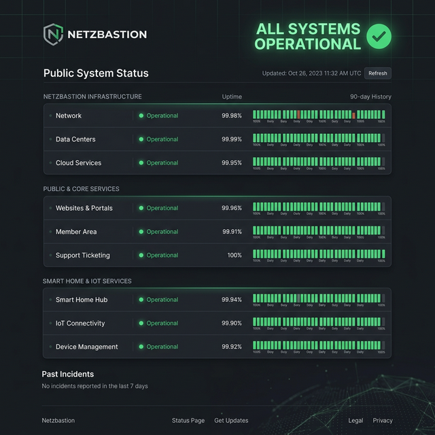Screen dimensions: 435x435
Task: Select the Cloud Services service name
Action: tap(79, 163)
